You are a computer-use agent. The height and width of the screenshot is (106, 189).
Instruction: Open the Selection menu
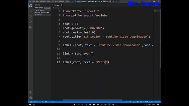tap(43, 2)
